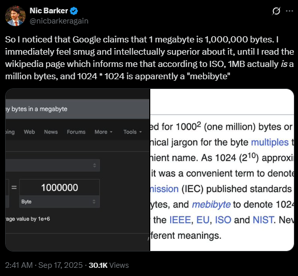Click the search box with megabyte query

pyautogui.click(x=77, y=109)
